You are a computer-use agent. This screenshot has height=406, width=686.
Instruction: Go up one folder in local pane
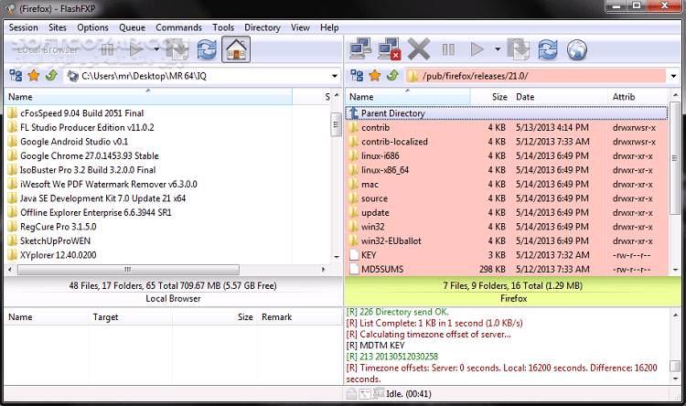tap(51, 76)
